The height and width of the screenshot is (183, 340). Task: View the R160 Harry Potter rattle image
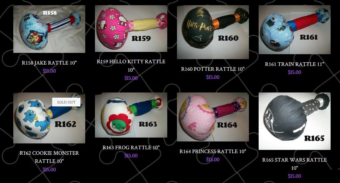(213, 32)
